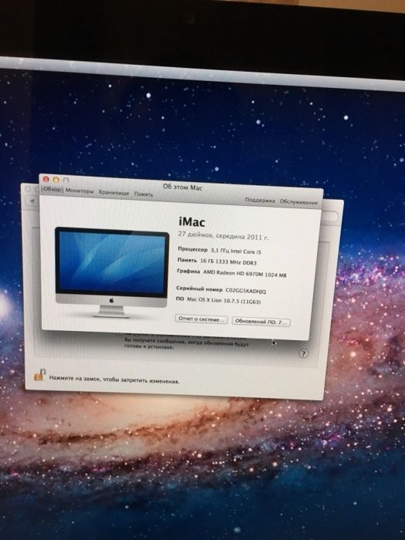Open the Хранилище tab
Viewport: 405px width, 540px height.
point(113,193)
